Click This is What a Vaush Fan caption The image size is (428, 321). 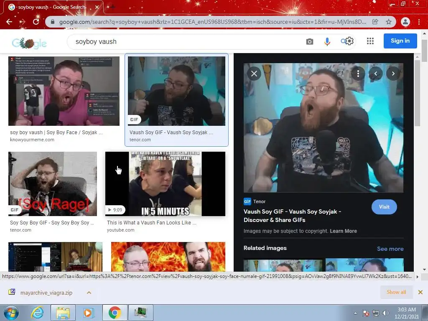[x=151, y=222]
